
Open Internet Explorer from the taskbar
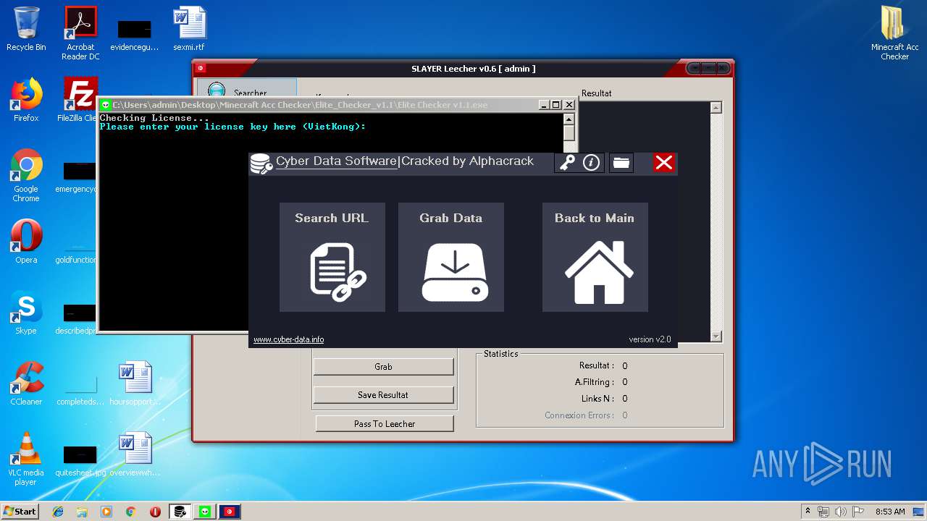(58, 512)
